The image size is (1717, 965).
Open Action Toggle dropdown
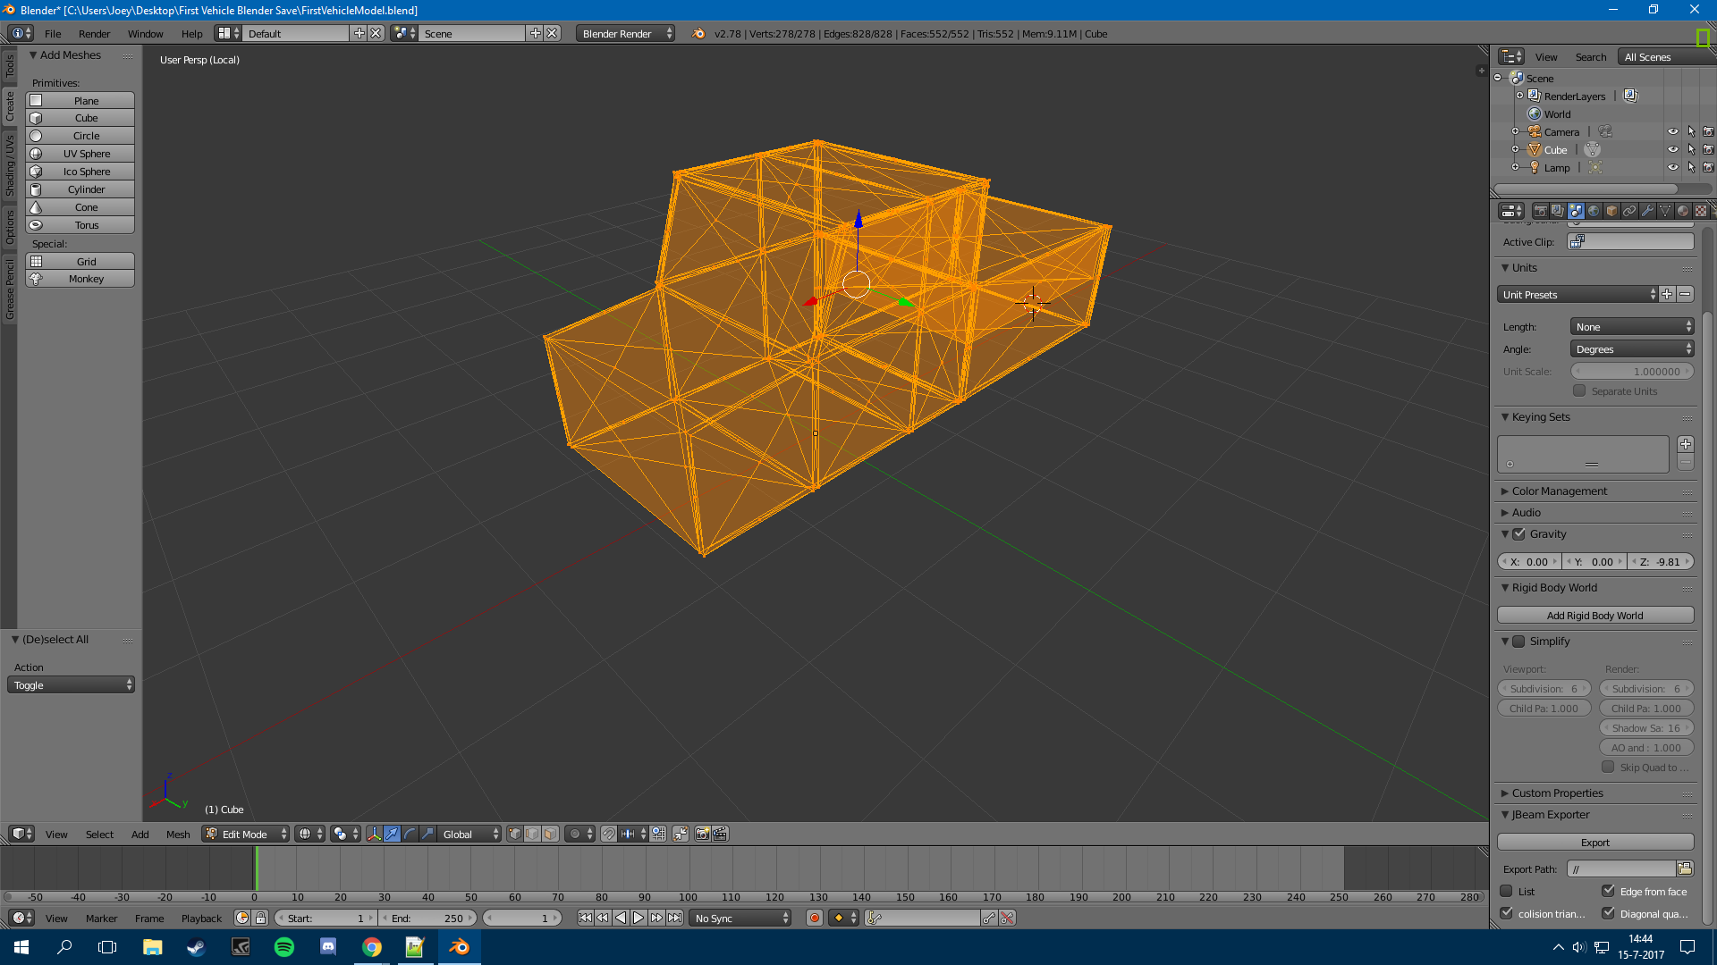(x=71, y=684)
